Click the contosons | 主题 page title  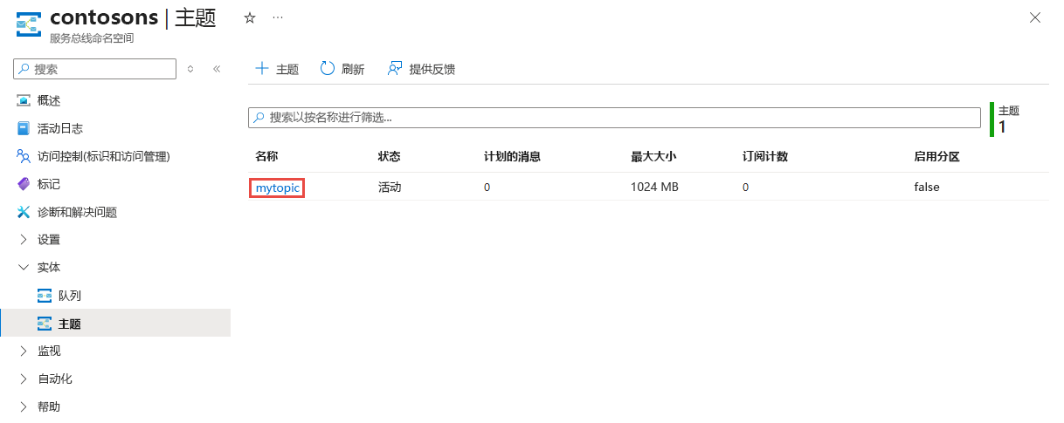click(x=133, y=17)
